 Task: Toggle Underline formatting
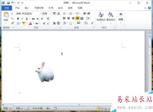27,19
